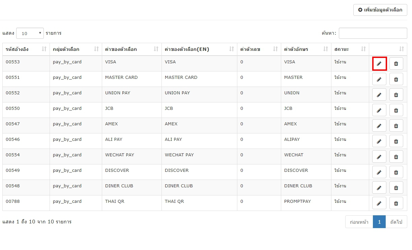Edit the WECHAT PAY row
This screenshot has height=250, width=412.
(379, 156)
